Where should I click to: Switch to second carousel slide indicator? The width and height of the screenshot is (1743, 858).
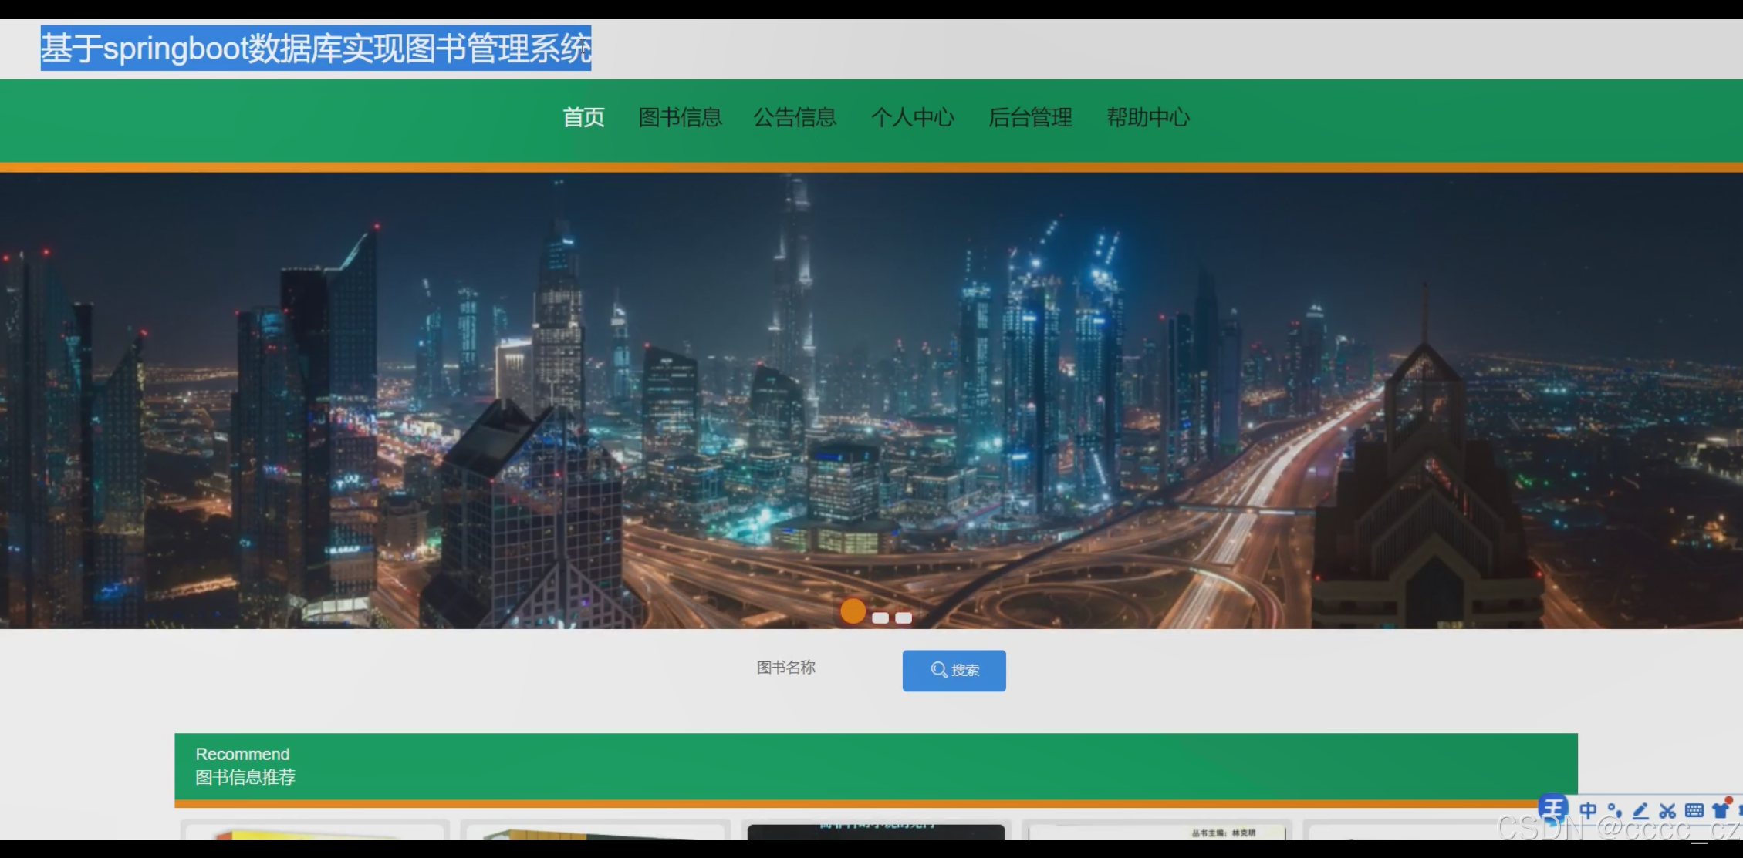[x=880, y=617]
